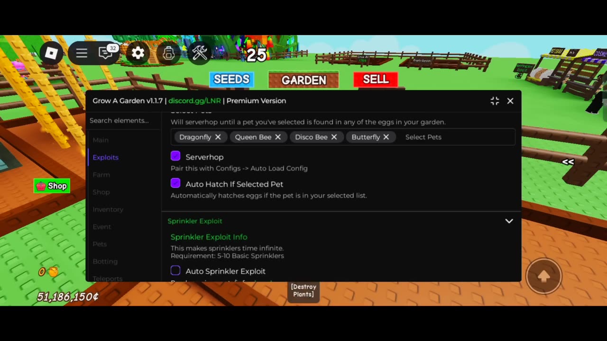Viewport: 607px width, 341px height.
Task: Click the Destroy Plants button
Action: [303, 290]
